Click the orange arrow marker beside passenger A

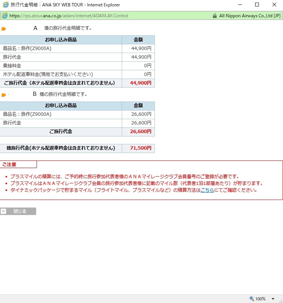[x=4, y=29]
